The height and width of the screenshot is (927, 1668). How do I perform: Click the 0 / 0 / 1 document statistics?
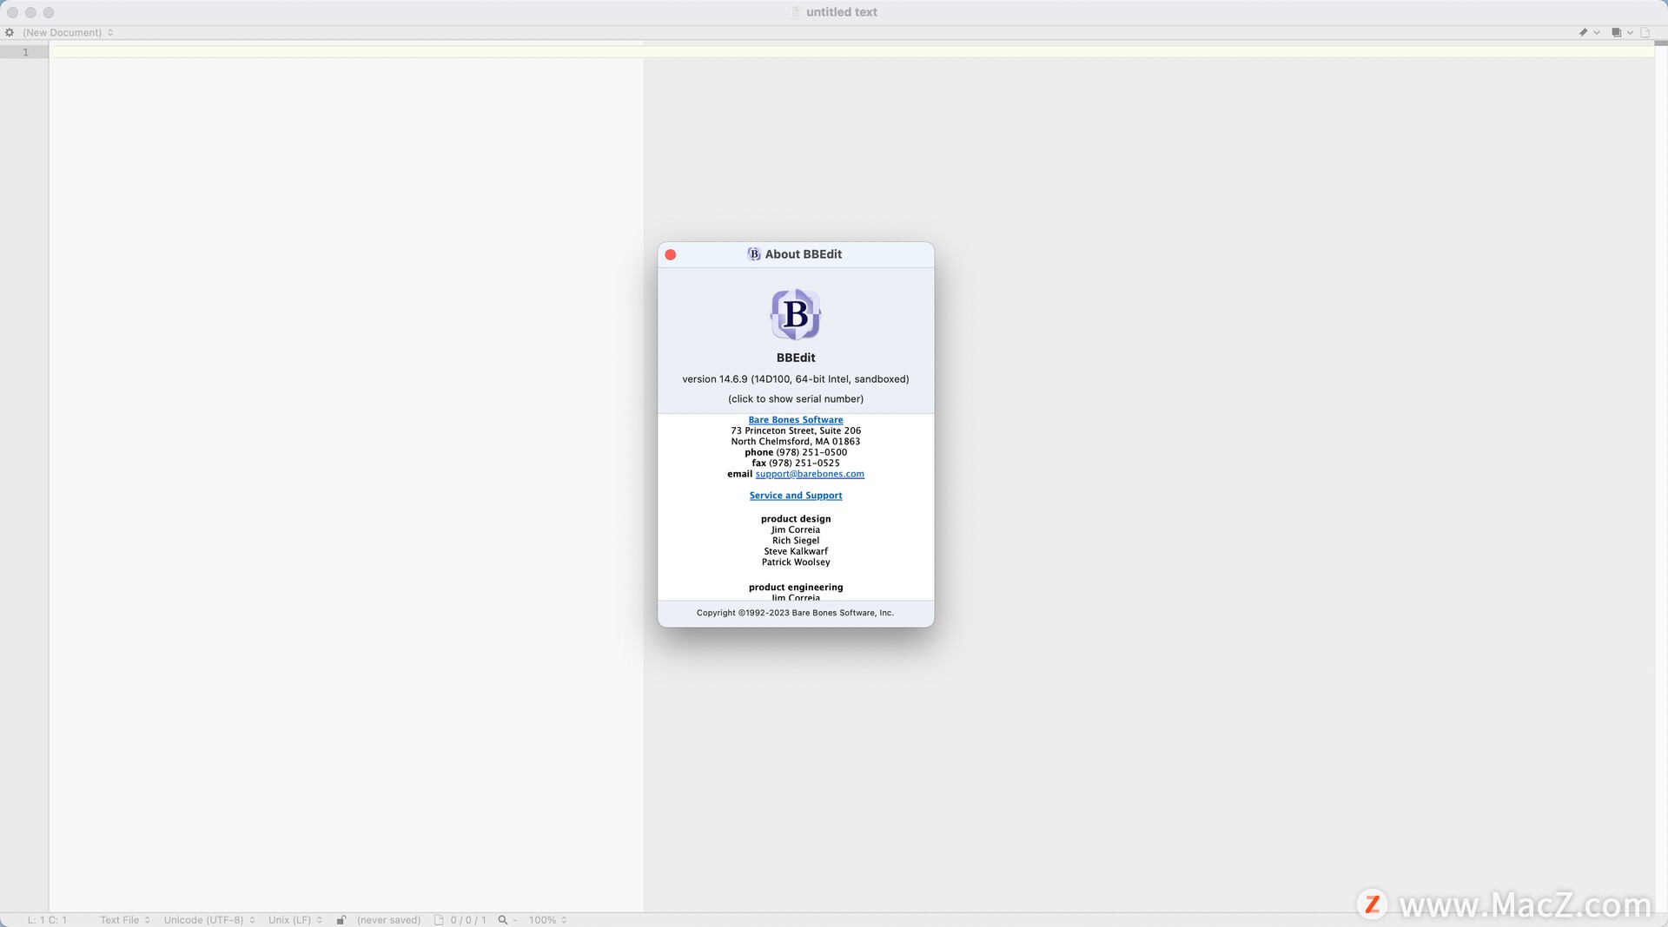tap(468, 919)
